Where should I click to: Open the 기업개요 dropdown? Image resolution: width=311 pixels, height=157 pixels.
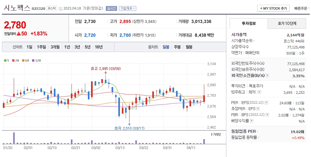(x=128, y=8)
